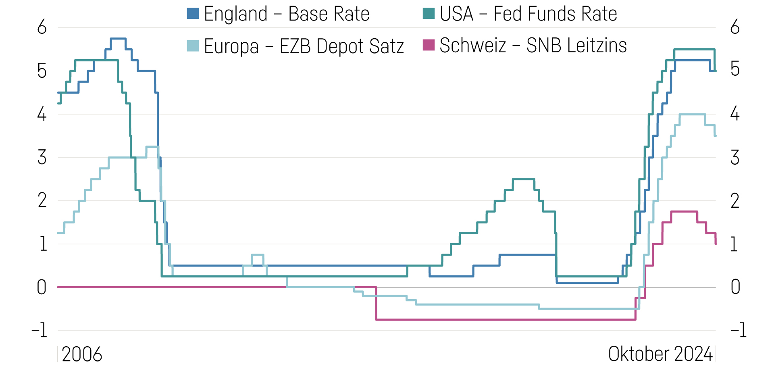Click the "Oktober 2024" x-axis end label

point(660,354)
